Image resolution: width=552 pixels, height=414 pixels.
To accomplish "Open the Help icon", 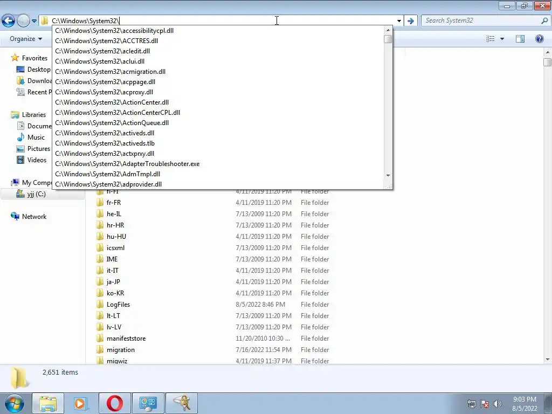I will click(539, 39).
